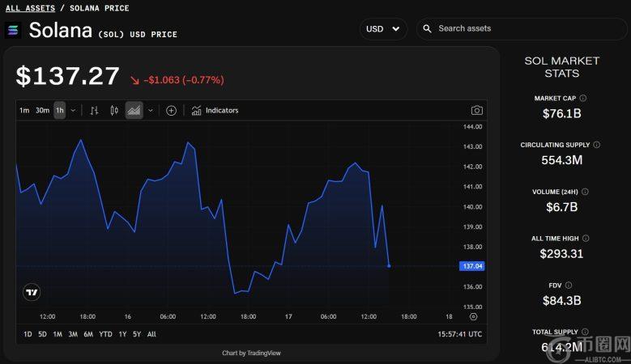
Task: Expand the time interval dropdown arrow
Action: [73, 110]
